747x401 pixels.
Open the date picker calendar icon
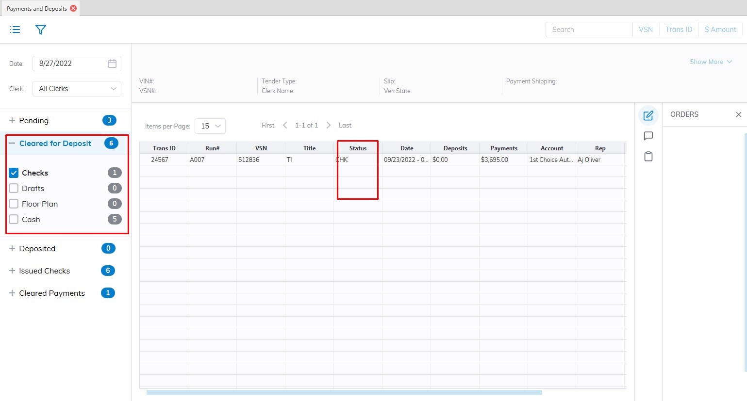coord(112,64)
